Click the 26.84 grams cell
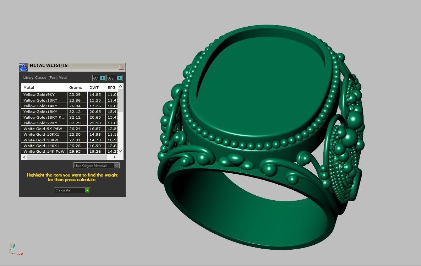This screenshot has width=421, height=266. (77, 106)
